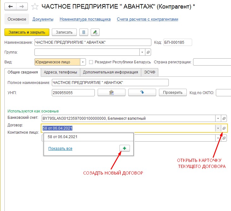Image resolution: width=231 pixels, height=211 pixels.
Task: Click into the Код по ОКПО field
Action: (x=223, y=93)
